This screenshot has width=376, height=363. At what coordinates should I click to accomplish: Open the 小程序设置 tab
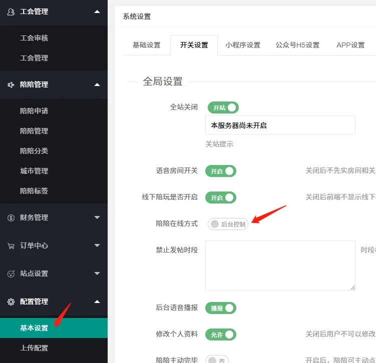(x=243, y=45)
